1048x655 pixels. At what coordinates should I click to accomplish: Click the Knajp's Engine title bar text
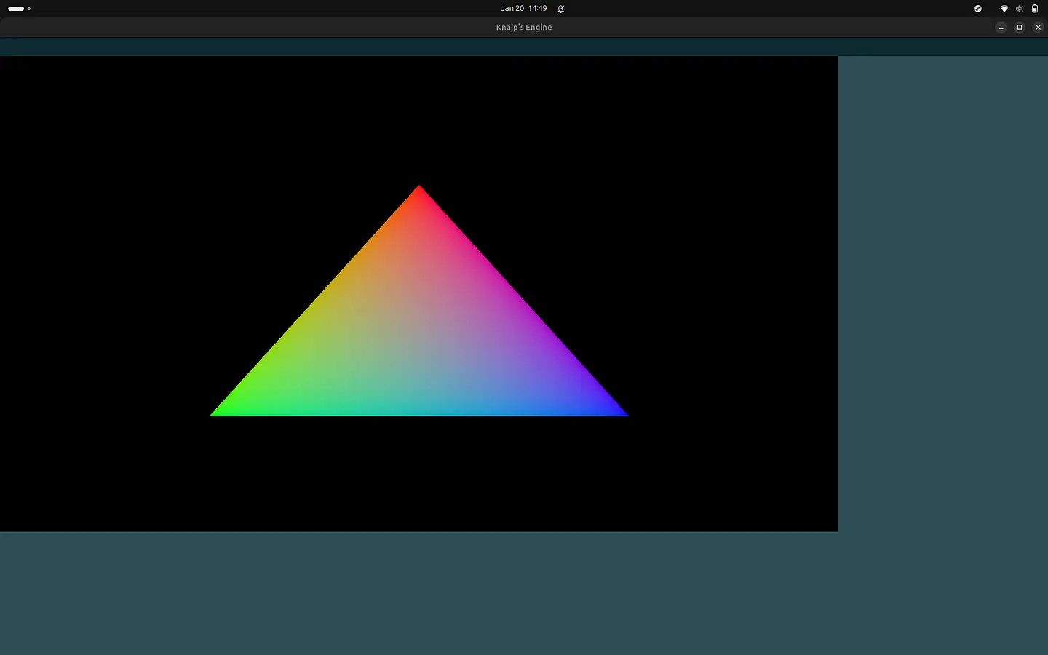tap(524, 27)
